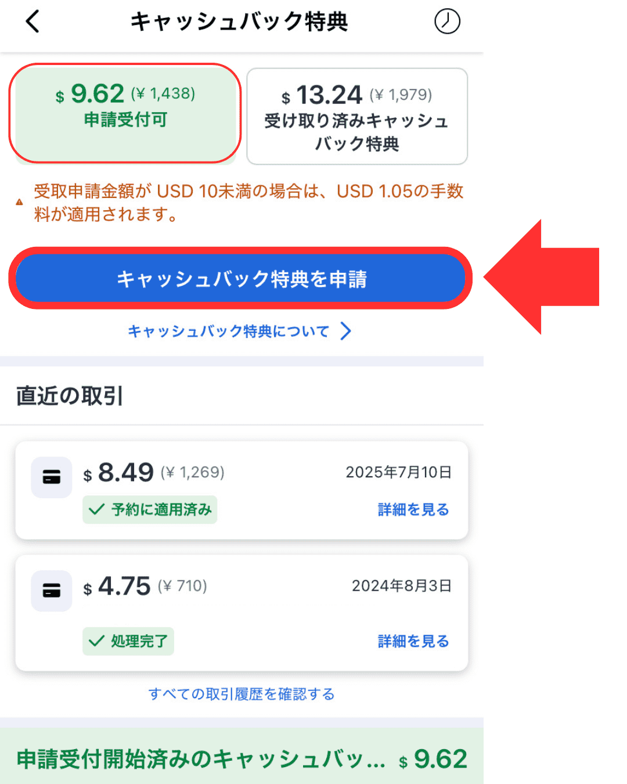
Task: Select the $9.62 申請受付可 card
Action: (125, 113)
